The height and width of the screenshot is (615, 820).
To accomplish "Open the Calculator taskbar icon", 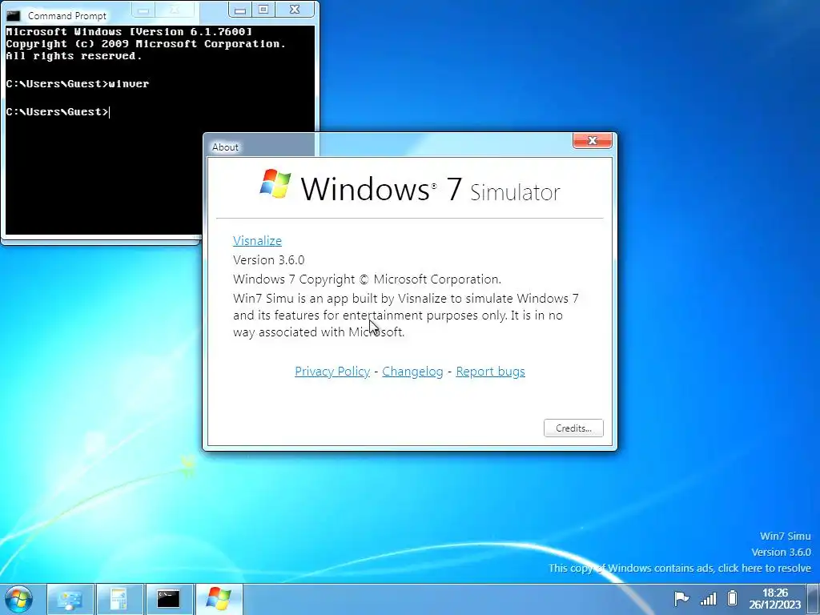I will pos(119,599).
